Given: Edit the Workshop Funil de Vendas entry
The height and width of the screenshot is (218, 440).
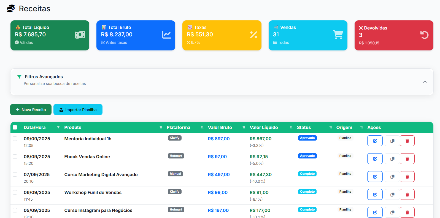Looking at the screenshot, I should (375, 195).
